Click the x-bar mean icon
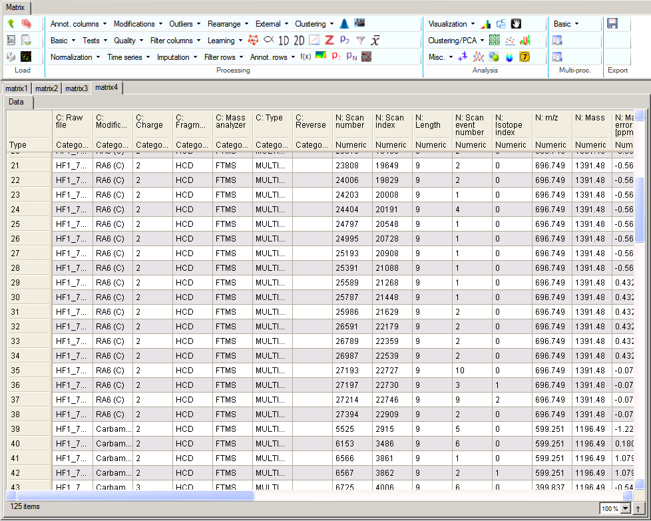The image size is (651, 521). [375, 41]
